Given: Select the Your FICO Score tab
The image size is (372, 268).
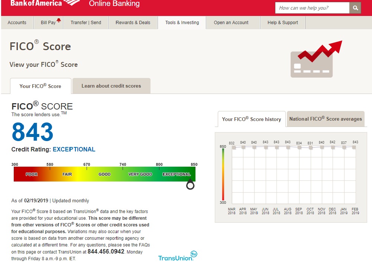Looking at the screenshot, I should coord(41,86).
